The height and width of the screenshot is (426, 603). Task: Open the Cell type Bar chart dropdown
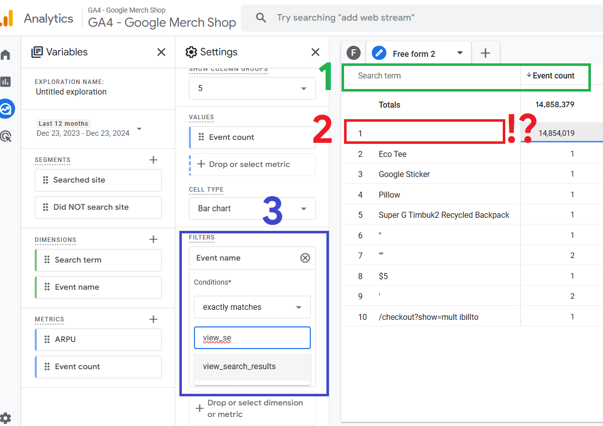click(252, 208)
